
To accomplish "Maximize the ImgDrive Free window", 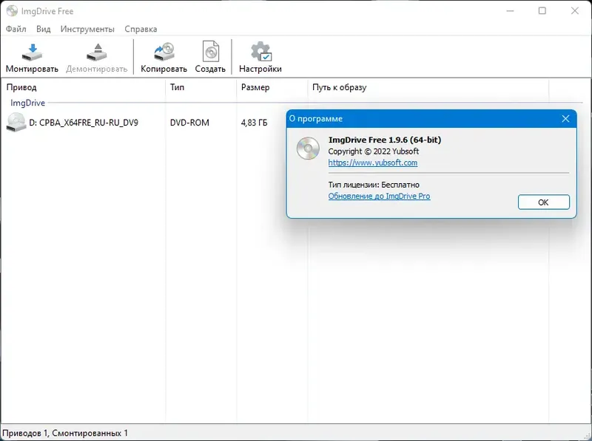I will pyautogui.click(x=542, y=11).
